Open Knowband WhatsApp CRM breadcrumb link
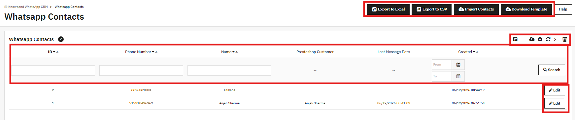The height and width of the screenshot is (120, 575). point(26,7)
